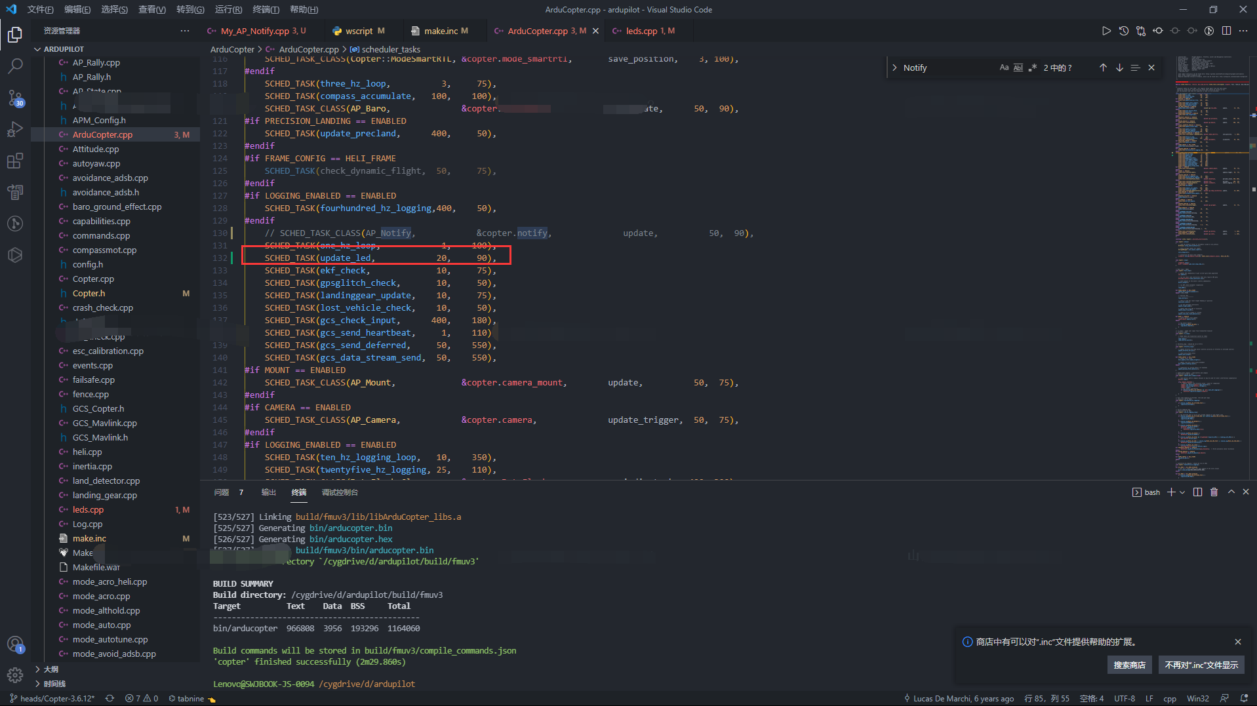Open the Explorer view in activity bar
The height and width of the screenshot is (706, 1257).
pos(14,34)
